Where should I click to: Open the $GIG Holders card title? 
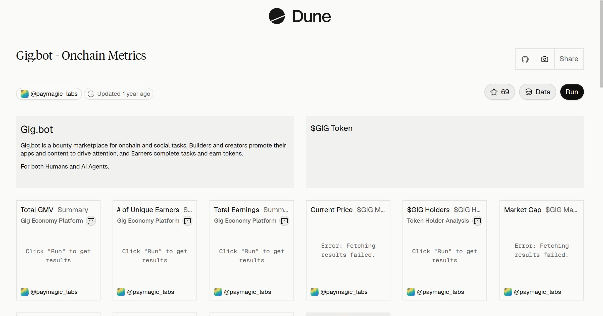click(428, 210)
